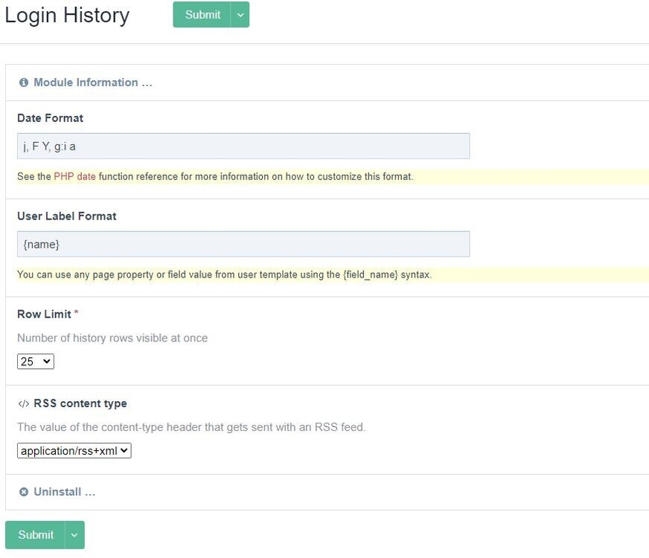Viewport: 649px width, 558px height.
Task: Open the Row Limit select box
Action: (36, 362)
